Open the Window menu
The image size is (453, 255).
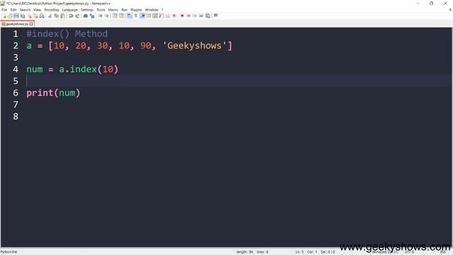tap(151, 10)
